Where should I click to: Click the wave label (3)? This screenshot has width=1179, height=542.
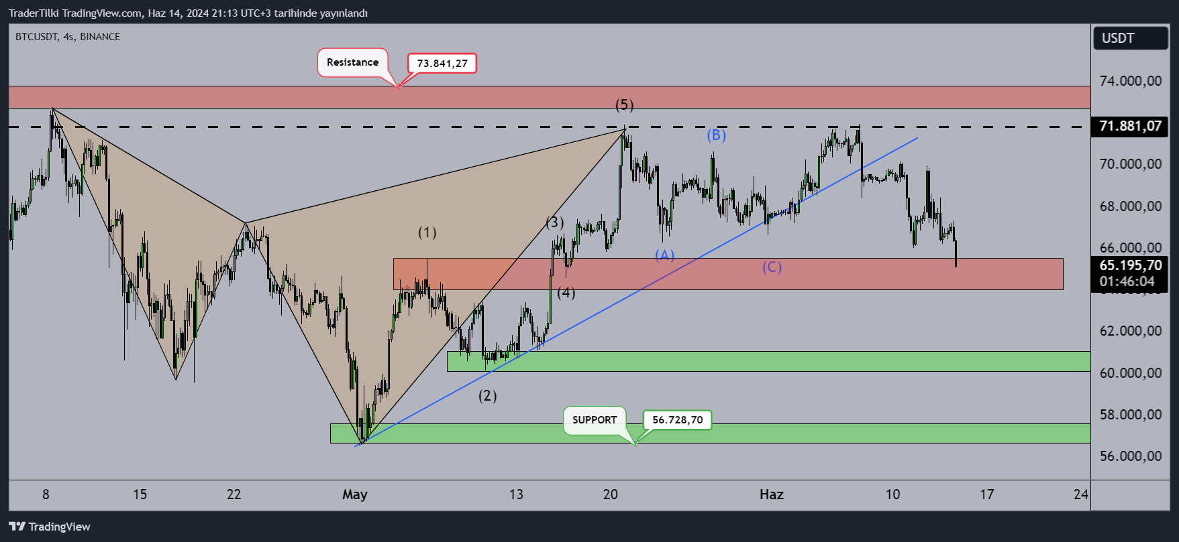click(x=554, y=222)
